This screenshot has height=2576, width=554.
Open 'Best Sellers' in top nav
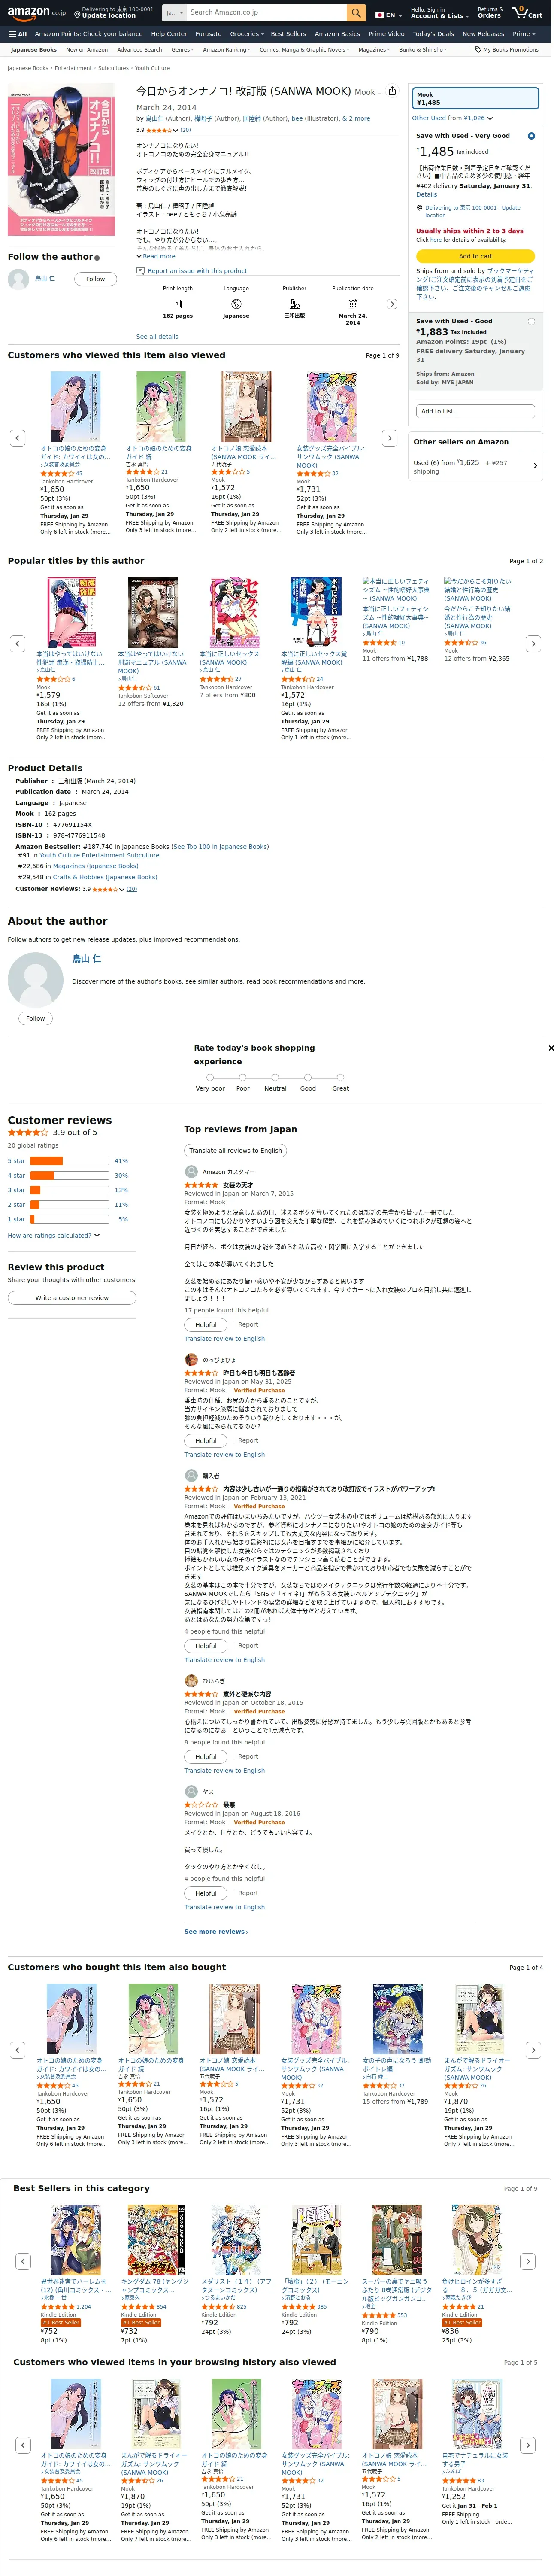click(x=288, y=34)
